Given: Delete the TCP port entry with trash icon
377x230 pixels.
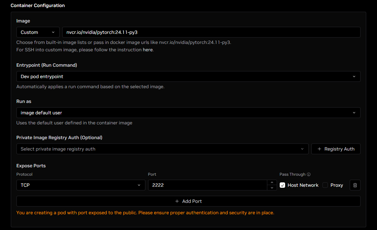Looking at the screenshot, I should coord(355,185).
